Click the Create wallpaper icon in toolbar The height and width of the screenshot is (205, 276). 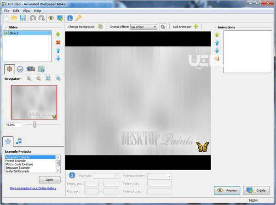[x=60, y=18]
